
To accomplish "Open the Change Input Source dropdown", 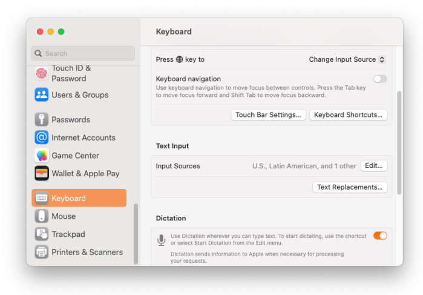I will [347, 59].
